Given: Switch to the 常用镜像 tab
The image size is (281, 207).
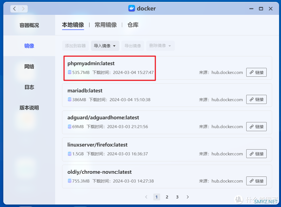Looking at the screenshot, I should pyautogui.click(x=106, y=25).
